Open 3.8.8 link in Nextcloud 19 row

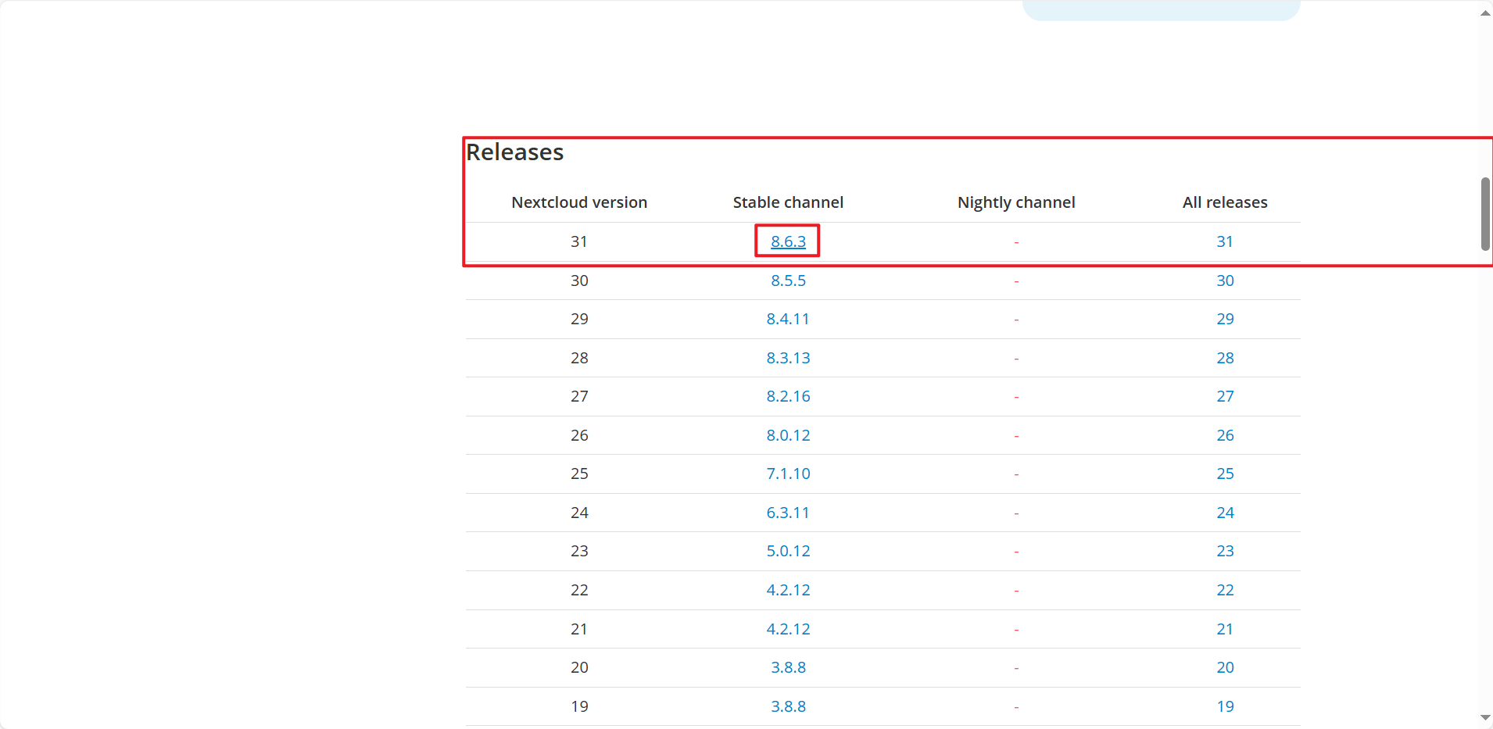[x=788, y=706]
